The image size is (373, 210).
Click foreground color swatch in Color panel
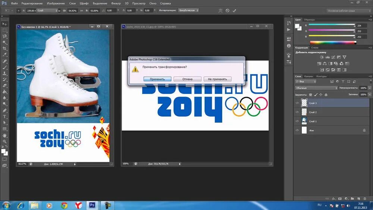click(297, 26)
